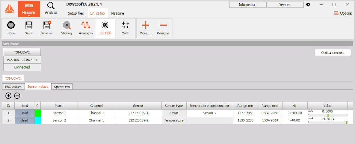Open Channel cell for Sensor 2
Screen dimensions: 355x144
point(96,120)
